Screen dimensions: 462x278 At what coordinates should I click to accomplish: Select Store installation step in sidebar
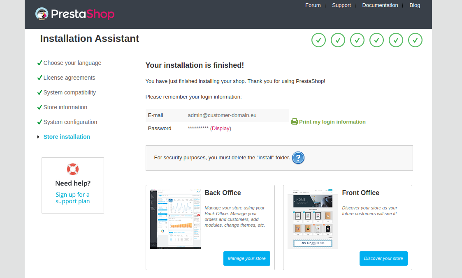[x=67, y=137]
